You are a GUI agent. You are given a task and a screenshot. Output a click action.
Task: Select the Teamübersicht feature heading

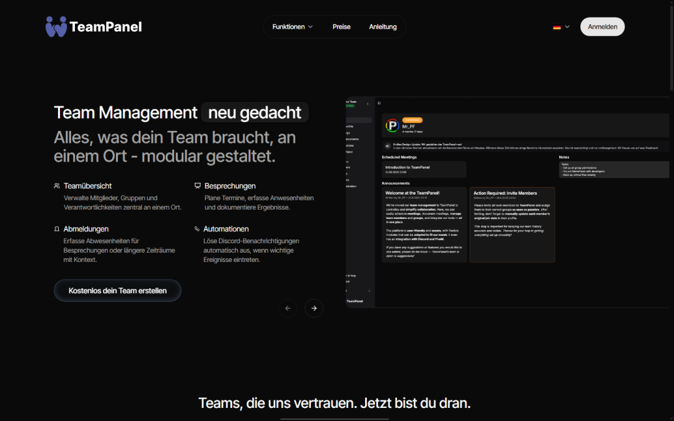click(88, 186)
